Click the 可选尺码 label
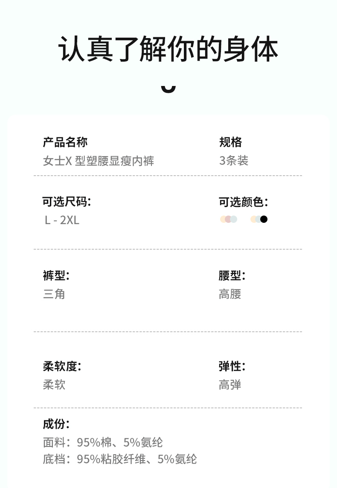The image size is (337, 488). click(67, 201)
